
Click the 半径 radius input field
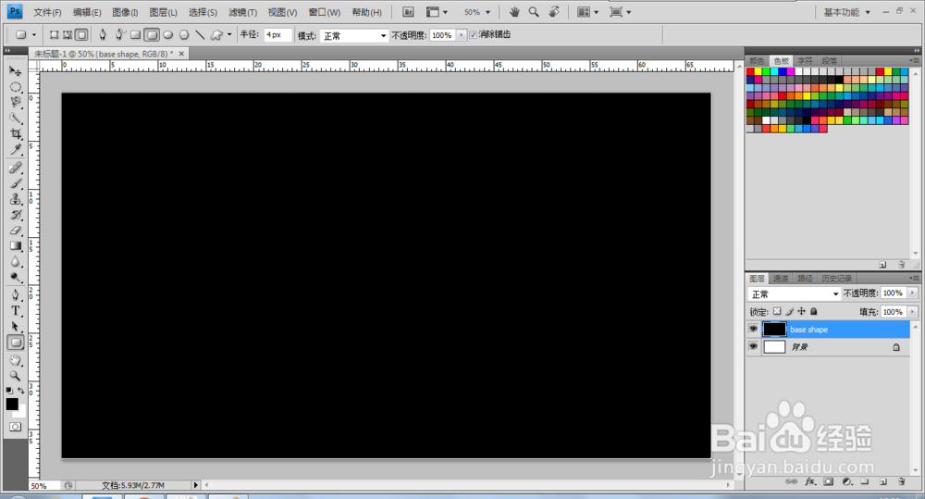coord(277,35)
